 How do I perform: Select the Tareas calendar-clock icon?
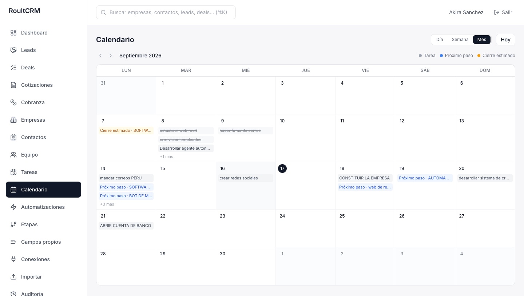pyautogui.click(x=13, y=172)
